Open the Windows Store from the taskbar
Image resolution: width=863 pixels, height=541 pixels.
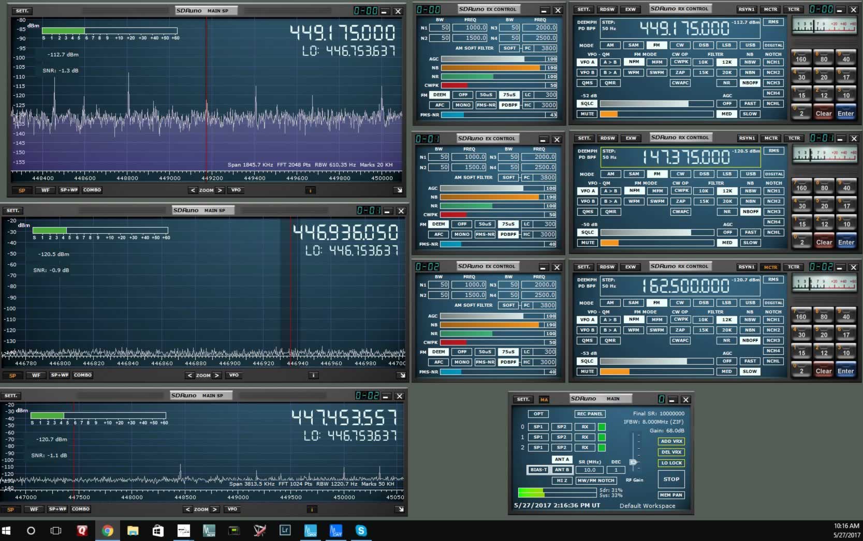(158, 531)
